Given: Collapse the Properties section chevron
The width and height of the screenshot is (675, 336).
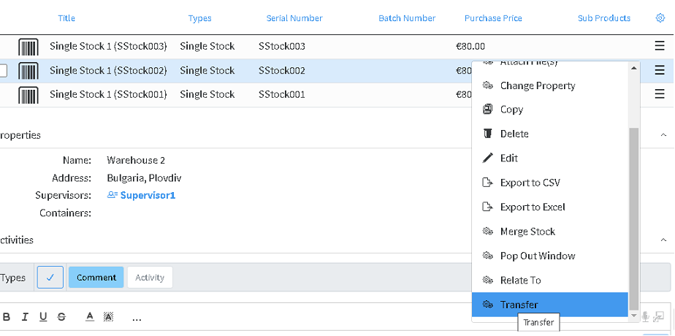Looking at the screenshot, I should (x=663, y=135).
